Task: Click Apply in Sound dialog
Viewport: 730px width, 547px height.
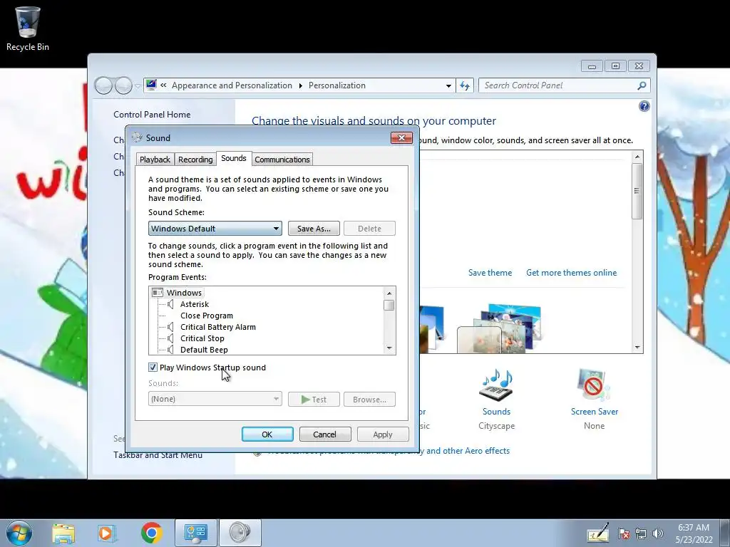Action: [383, 434]
